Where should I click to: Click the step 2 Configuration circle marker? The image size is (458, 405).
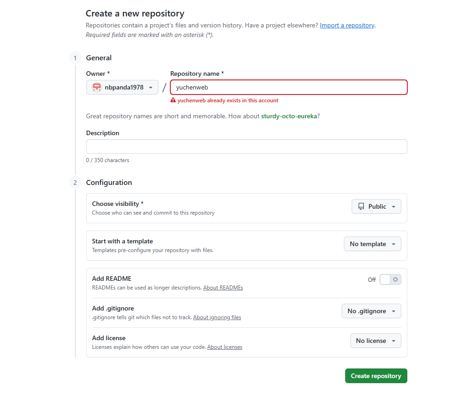(x=75, y=183)
